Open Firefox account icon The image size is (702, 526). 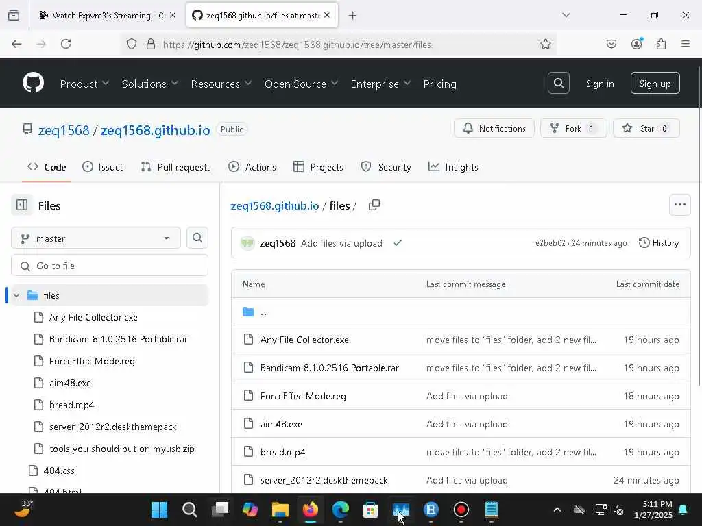pyautogui.click(x=637, y=44)
